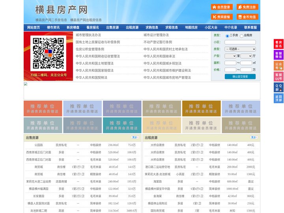Click the red 看房报名 sidebar icon

278,44
